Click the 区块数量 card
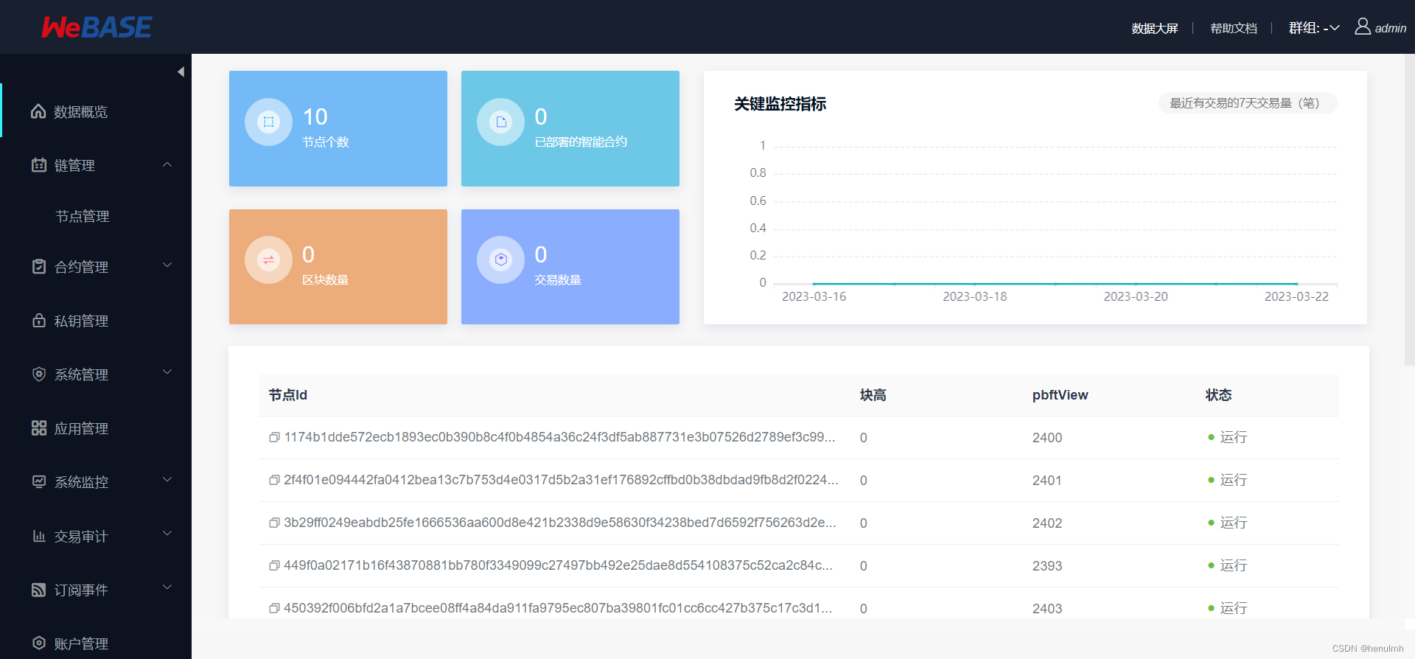 click(x=338, y=267)
